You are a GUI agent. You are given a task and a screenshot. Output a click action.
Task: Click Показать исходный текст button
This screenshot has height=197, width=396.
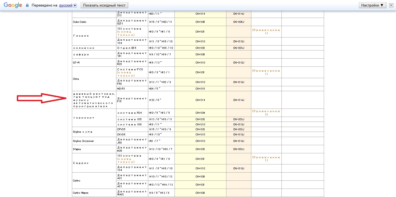(x=104, y=5)
